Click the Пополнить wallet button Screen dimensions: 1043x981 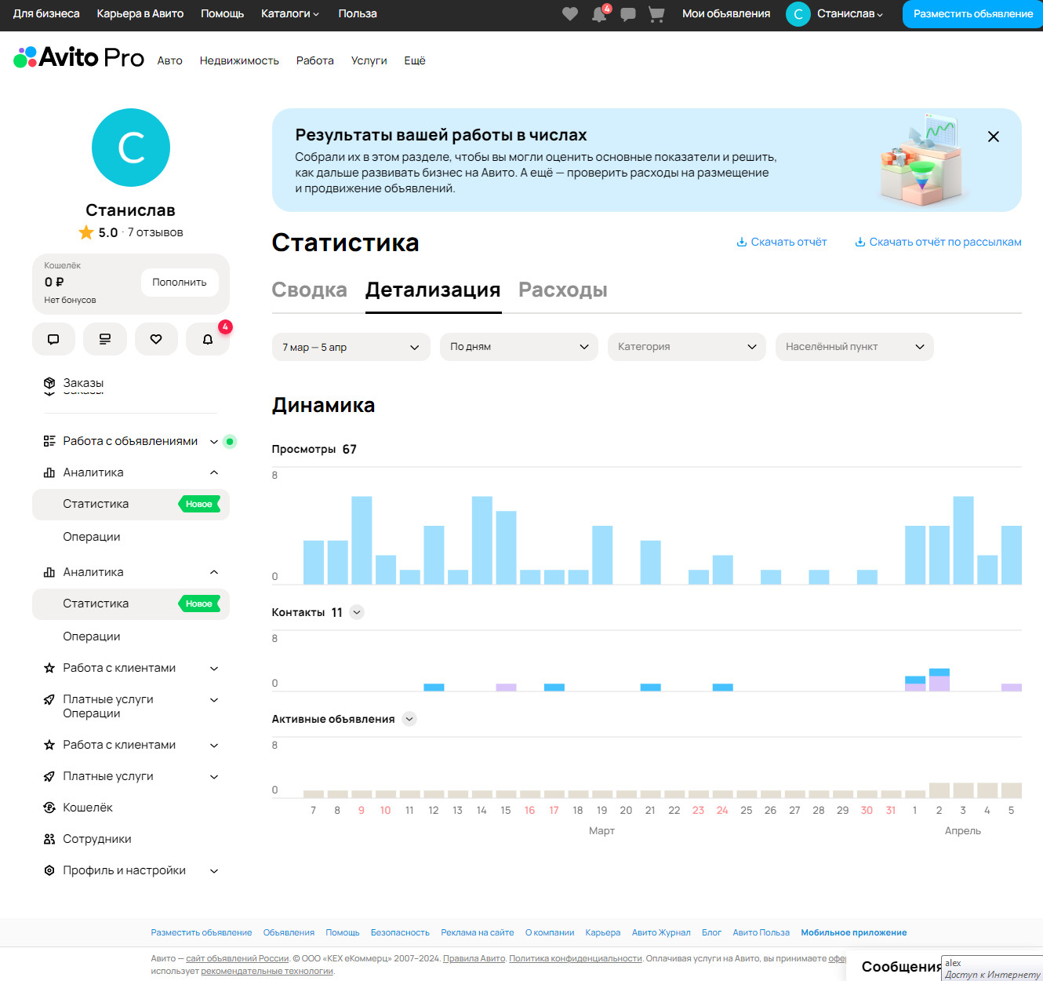tap(180, 283)
